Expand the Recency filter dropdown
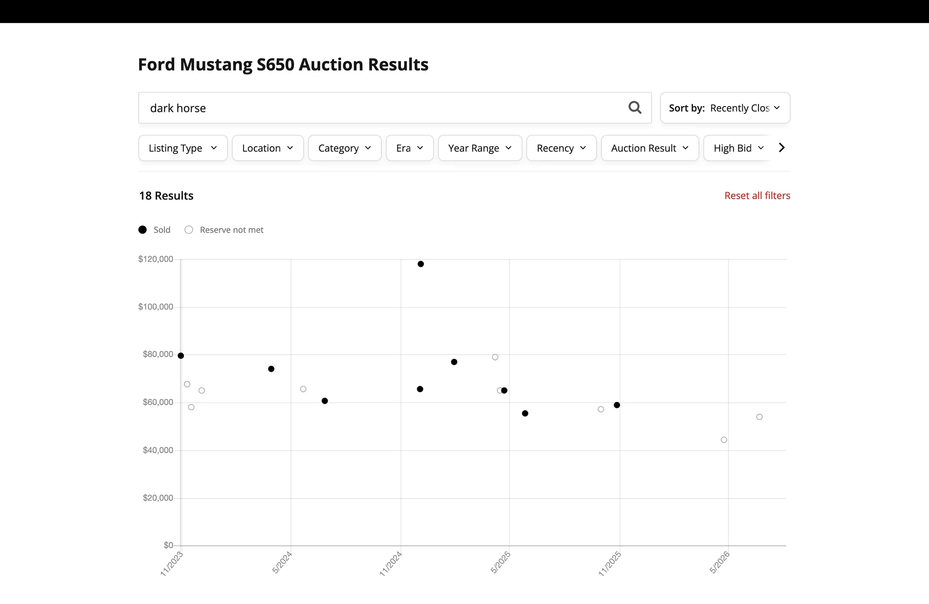 (x=561, y=148)
